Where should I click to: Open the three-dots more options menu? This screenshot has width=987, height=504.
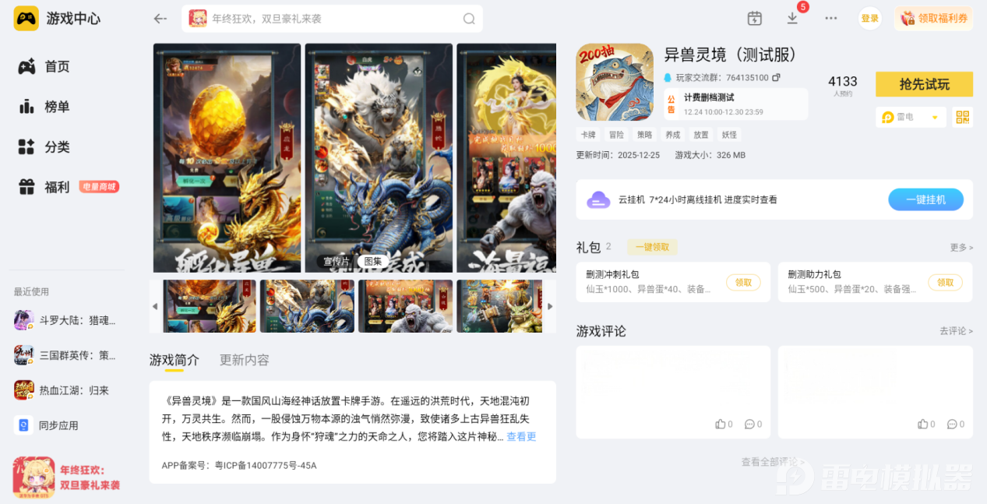pos(830,19)
